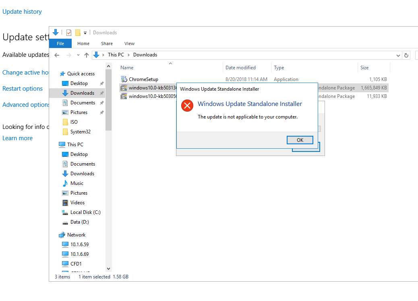Screen dimensions: 418x301
Task: Open Downloads under This PC
Action: point(82,173)
